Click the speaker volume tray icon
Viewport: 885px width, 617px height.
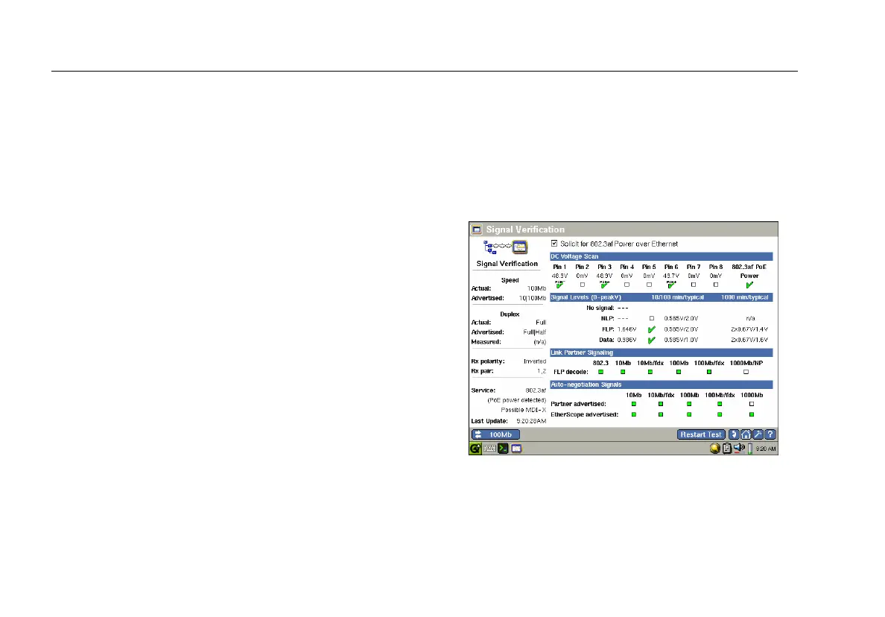[x=740, y=448]
